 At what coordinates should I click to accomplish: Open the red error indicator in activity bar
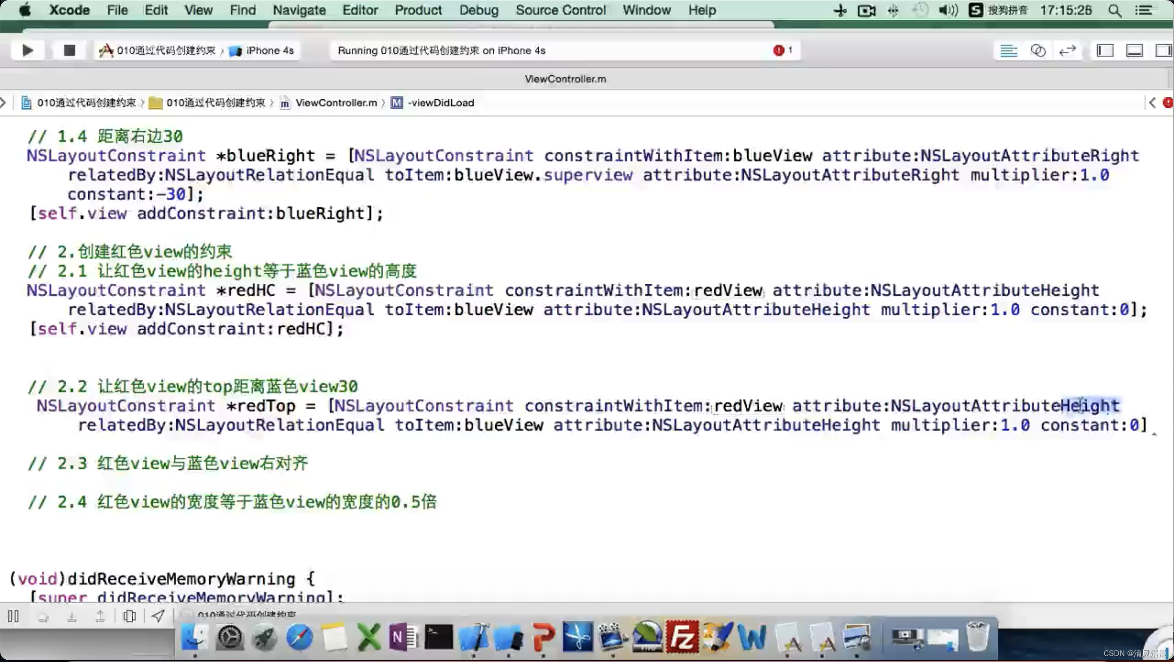[783, 50]
